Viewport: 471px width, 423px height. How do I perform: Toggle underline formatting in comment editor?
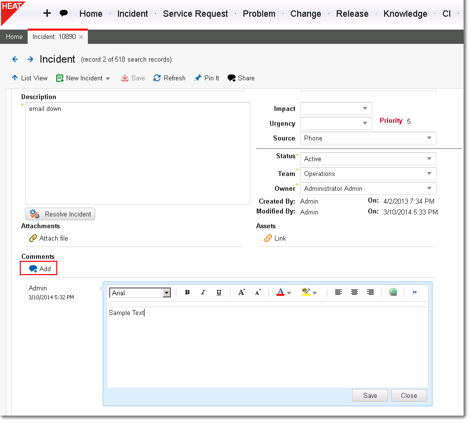(x=219, y=292)
